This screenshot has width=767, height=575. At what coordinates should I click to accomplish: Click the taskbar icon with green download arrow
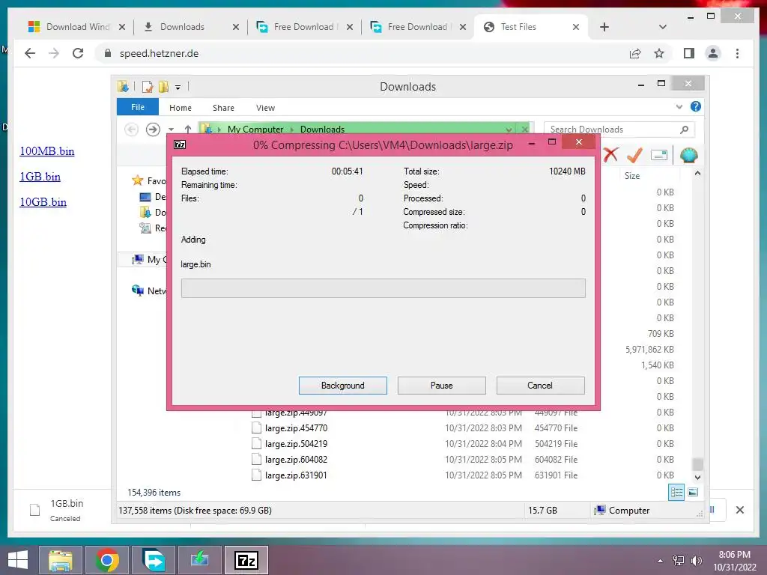pos(199,560)
